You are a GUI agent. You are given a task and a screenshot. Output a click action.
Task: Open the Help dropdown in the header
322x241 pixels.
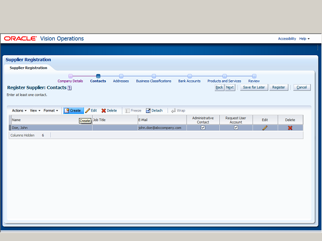[304, 39]
